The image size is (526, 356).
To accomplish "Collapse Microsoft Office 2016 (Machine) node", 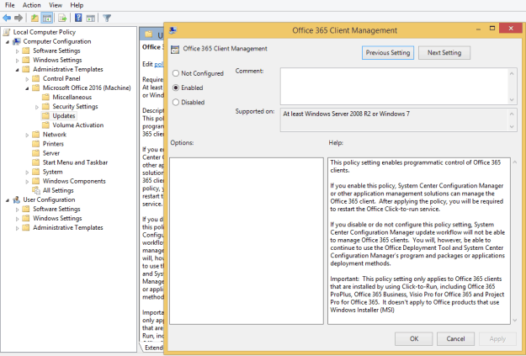I will pyautogui.click(x=27, y=88).
